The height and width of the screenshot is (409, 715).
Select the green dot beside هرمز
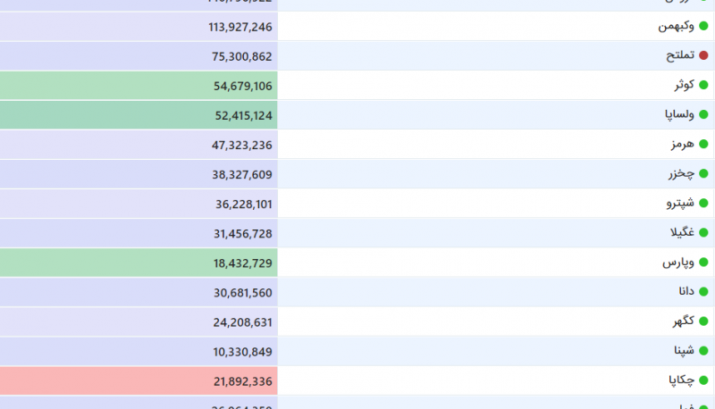click(x=703, y=144)
